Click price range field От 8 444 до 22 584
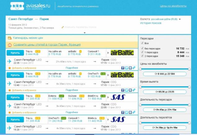197x135 pixels. pos(165,74)
